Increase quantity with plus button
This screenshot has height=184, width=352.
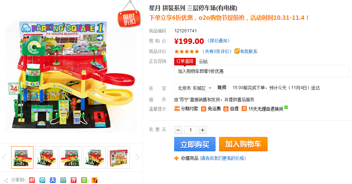pyautogui.click(x=203, y=130)
